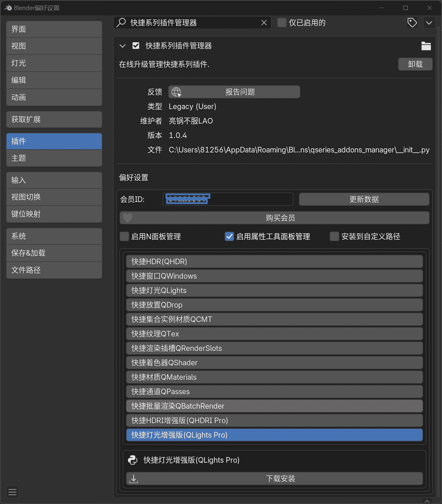Select 快捷窗口QWindows in the list
The width and height of the screenshot is (442, 504).
point(274,276)
